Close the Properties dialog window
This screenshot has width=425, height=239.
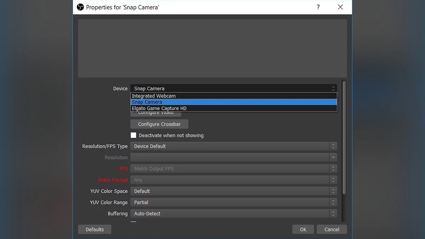340,7
